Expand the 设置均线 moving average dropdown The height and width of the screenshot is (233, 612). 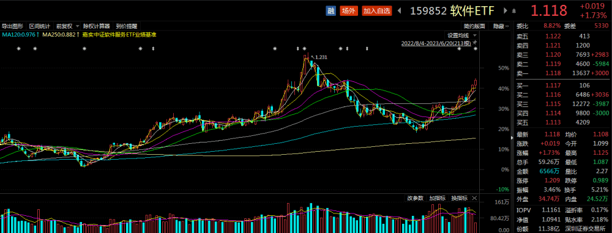click(461, 35)
